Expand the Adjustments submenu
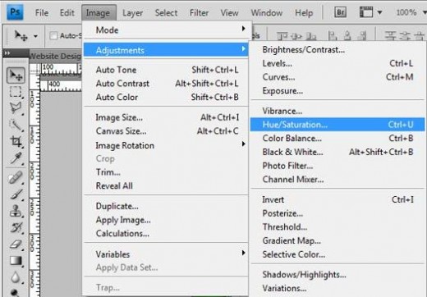The image size is (427, 297). click(166, 50)
